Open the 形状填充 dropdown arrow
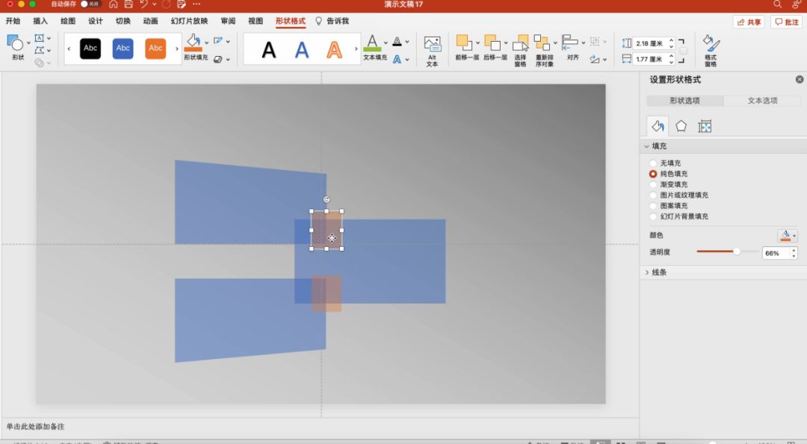This screenshot has width=807, height=444. (x=207, y=43)
